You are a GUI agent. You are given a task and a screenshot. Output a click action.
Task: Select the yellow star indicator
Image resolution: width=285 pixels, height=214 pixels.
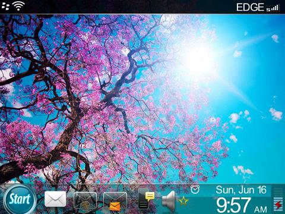[183, 201]
